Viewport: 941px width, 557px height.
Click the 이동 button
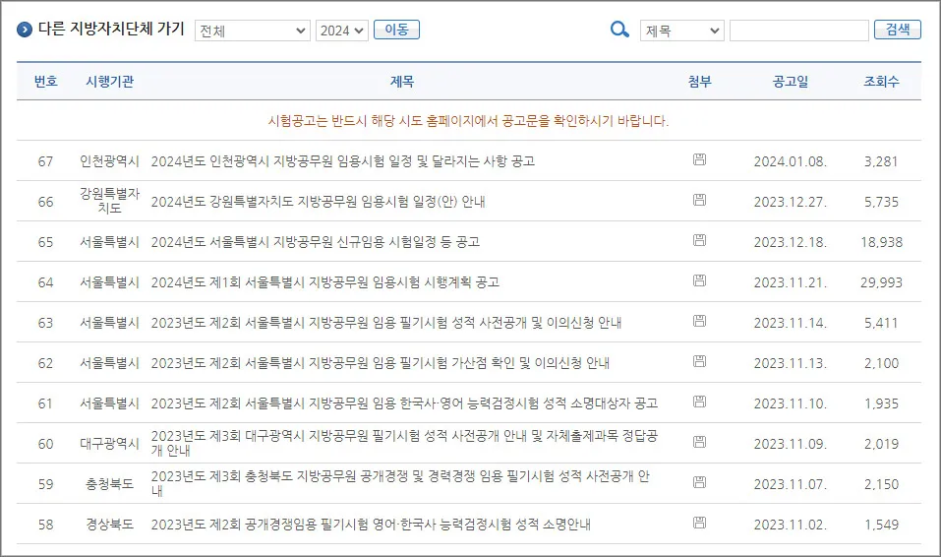pos(396,30)
